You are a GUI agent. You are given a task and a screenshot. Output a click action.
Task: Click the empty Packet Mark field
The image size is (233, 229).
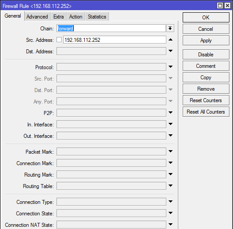pos(111,151)
